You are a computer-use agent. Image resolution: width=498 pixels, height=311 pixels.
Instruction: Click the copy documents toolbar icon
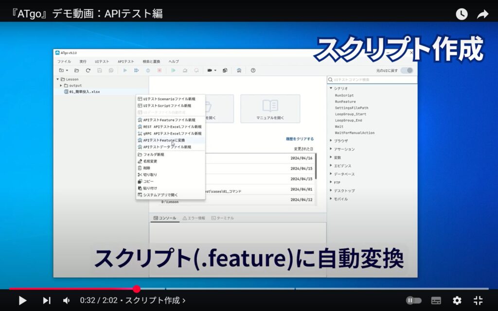[x=225, y=70]
